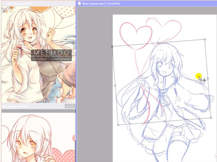The height and width of the screenshot is (162, 217).
Task: Click the bottom-middle transform edge handle
Action: coord(164,121)
